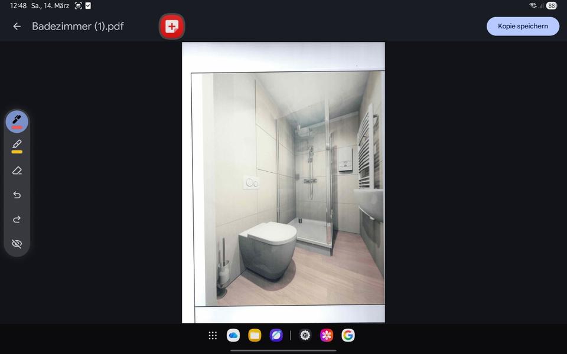The height and width of the screenshot is (354, 567).
Task: Go back using the arrow icon
Action: click(17, 27)
